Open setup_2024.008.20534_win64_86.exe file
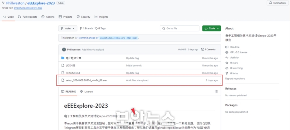The width and height of the screenshot is (290, 130). pyautogui.click(x=86, y=80)
